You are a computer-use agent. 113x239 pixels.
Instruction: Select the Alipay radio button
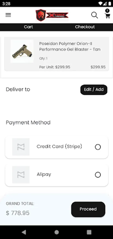click(98, 175)
